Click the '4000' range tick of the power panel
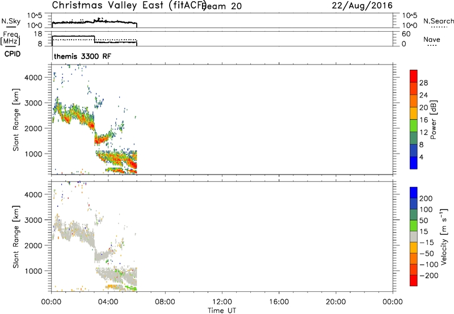The width and height of the screenshot is (454, 314). [33, 78]
